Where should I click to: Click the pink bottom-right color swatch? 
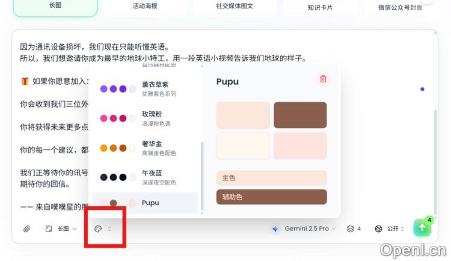[300, 146]
